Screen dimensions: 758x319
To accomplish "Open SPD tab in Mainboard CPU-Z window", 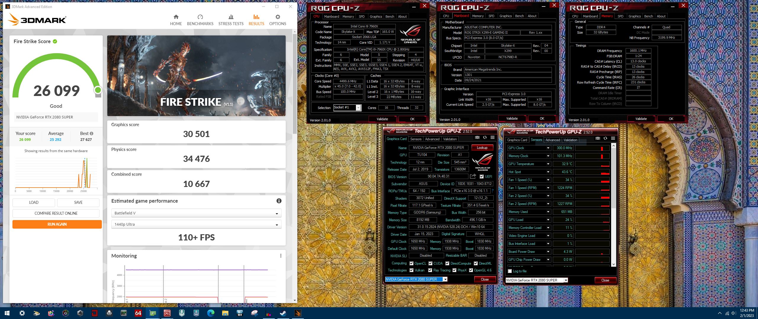I will click(491, 16).
